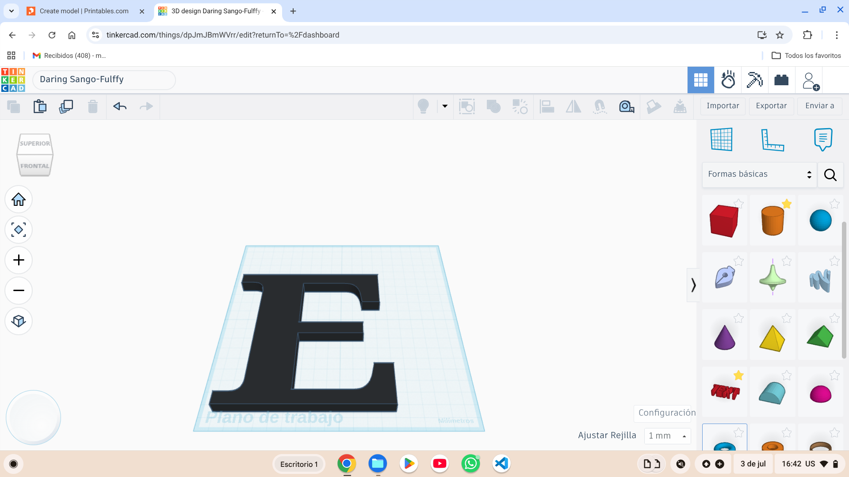This screenshot has width=849, height=477.
Task: Click the Daring Sango-Fulffy name field
Action: pos(104,80)
